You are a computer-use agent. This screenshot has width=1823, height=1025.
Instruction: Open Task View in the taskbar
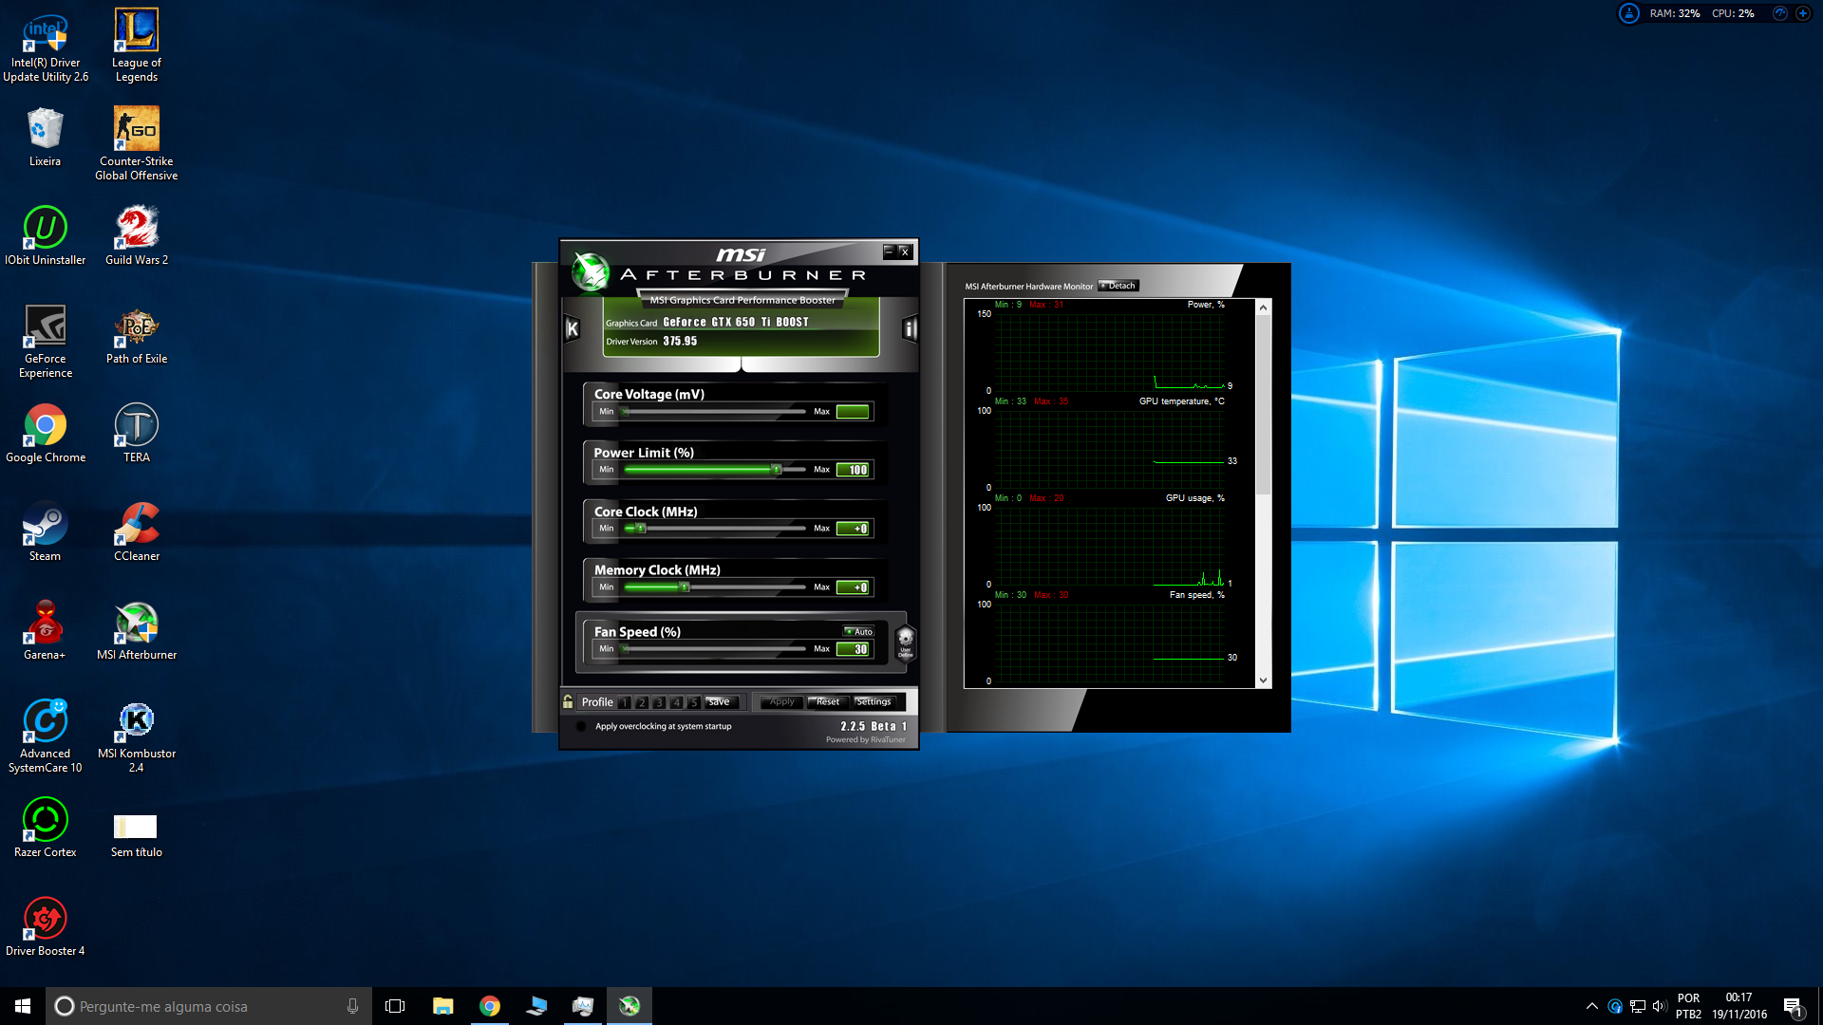[x=395, y=1006]
